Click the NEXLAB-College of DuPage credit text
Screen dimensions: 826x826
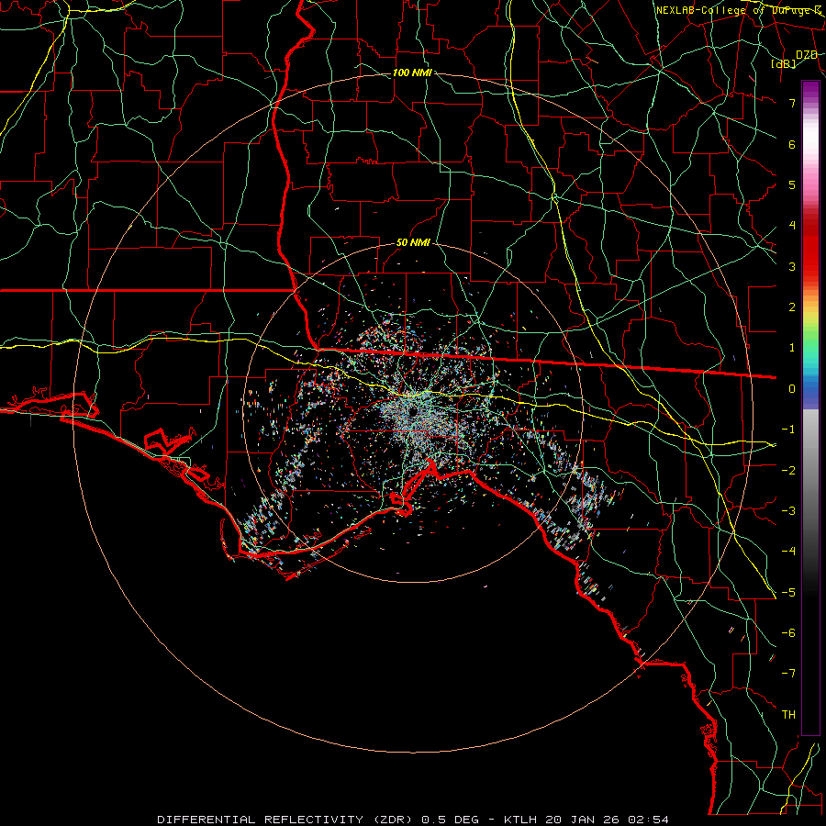[739, 10]
